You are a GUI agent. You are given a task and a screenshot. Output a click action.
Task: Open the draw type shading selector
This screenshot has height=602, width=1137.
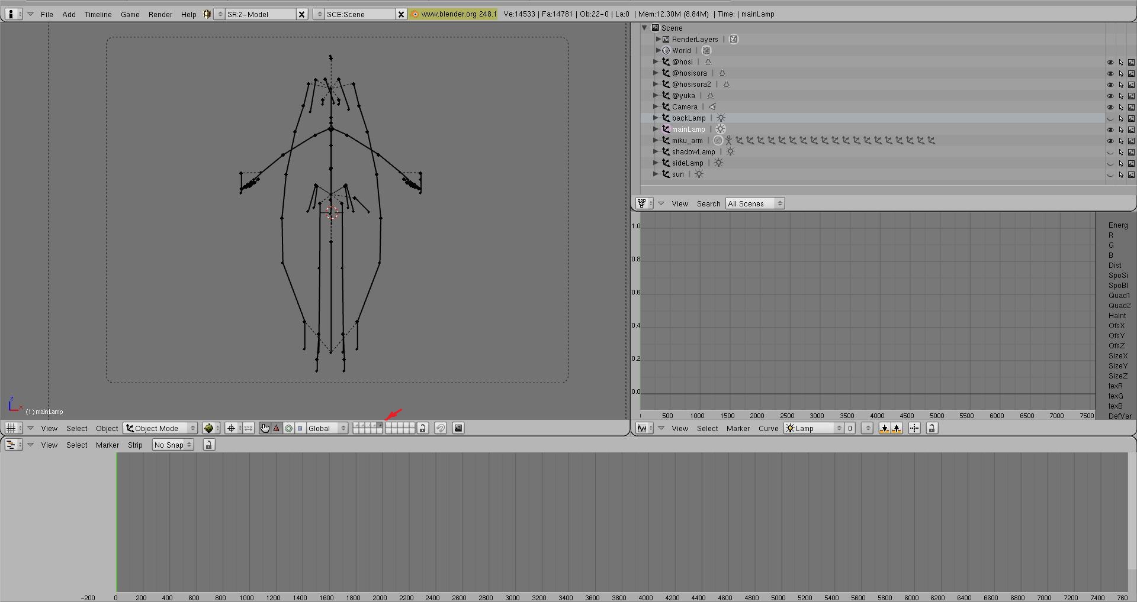[x=211, y=428]
